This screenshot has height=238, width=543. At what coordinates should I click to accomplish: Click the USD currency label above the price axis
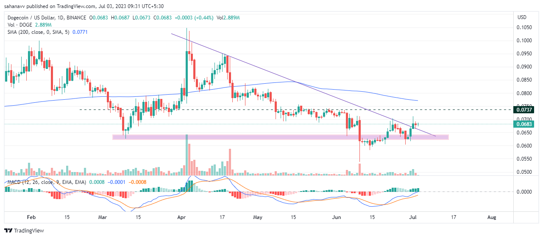point(522,17)
